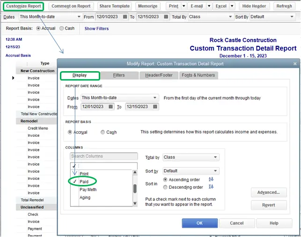Click the ascending A-Z sort icon
This screenshot has height=237, width=301.
[211, 179]
